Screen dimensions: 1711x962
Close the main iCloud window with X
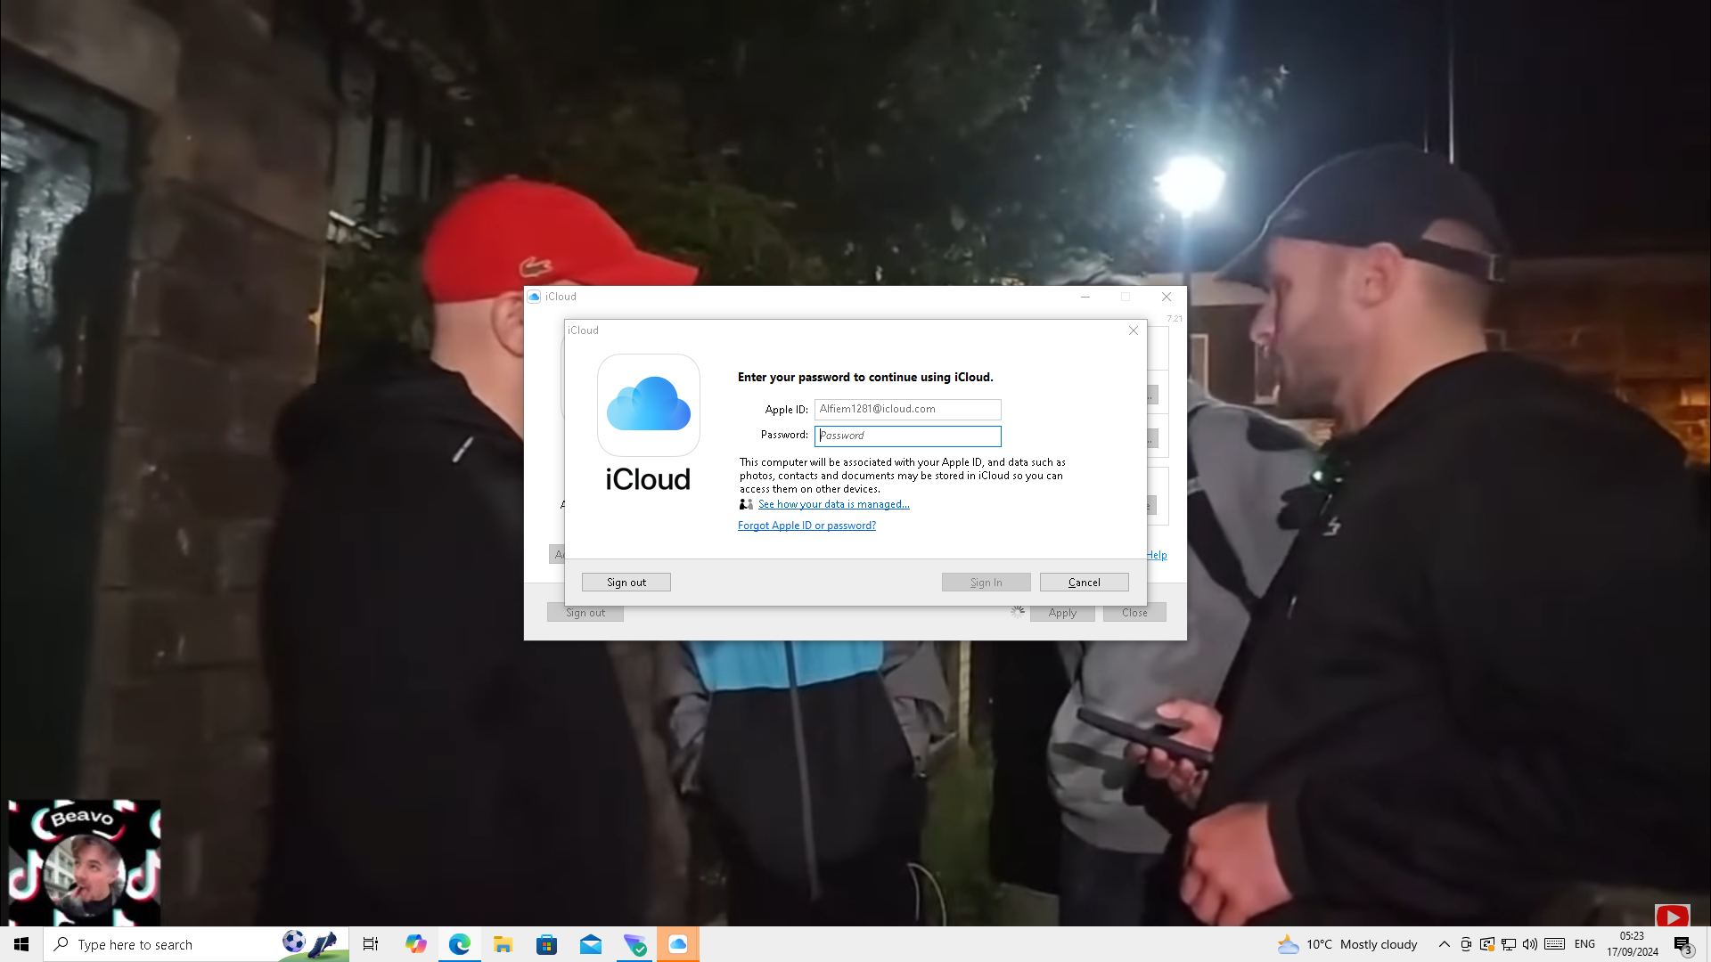pyautogui.click(x=1167, y=297)
